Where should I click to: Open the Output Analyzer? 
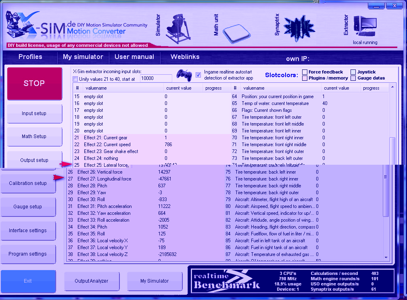[x=91, y=281]
